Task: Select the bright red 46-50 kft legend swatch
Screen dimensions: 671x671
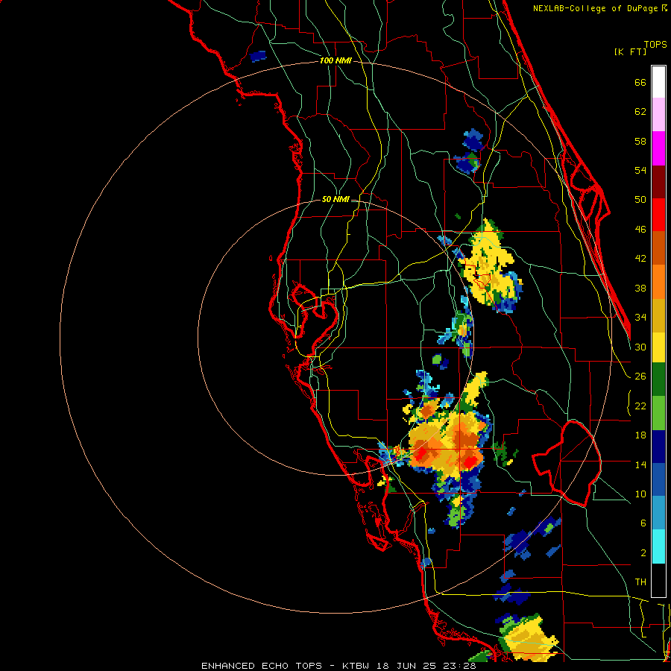Action: point(658,215)
